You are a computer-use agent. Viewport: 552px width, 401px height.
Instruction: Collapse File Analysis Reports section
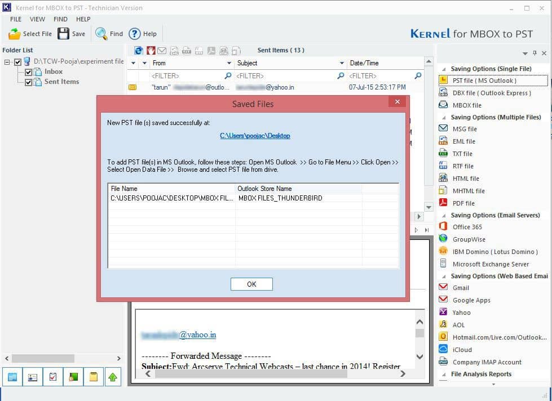click(x=444, y=375)
